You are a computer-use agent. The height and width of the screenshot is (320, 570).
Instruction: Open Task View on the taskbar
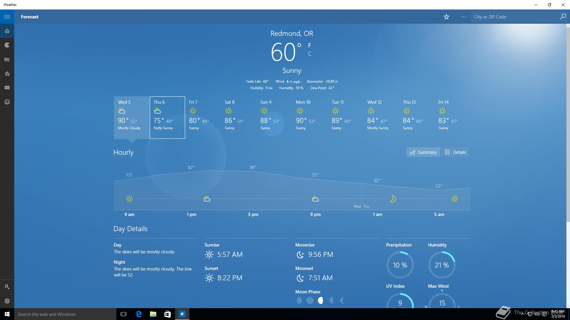point(123,314)
